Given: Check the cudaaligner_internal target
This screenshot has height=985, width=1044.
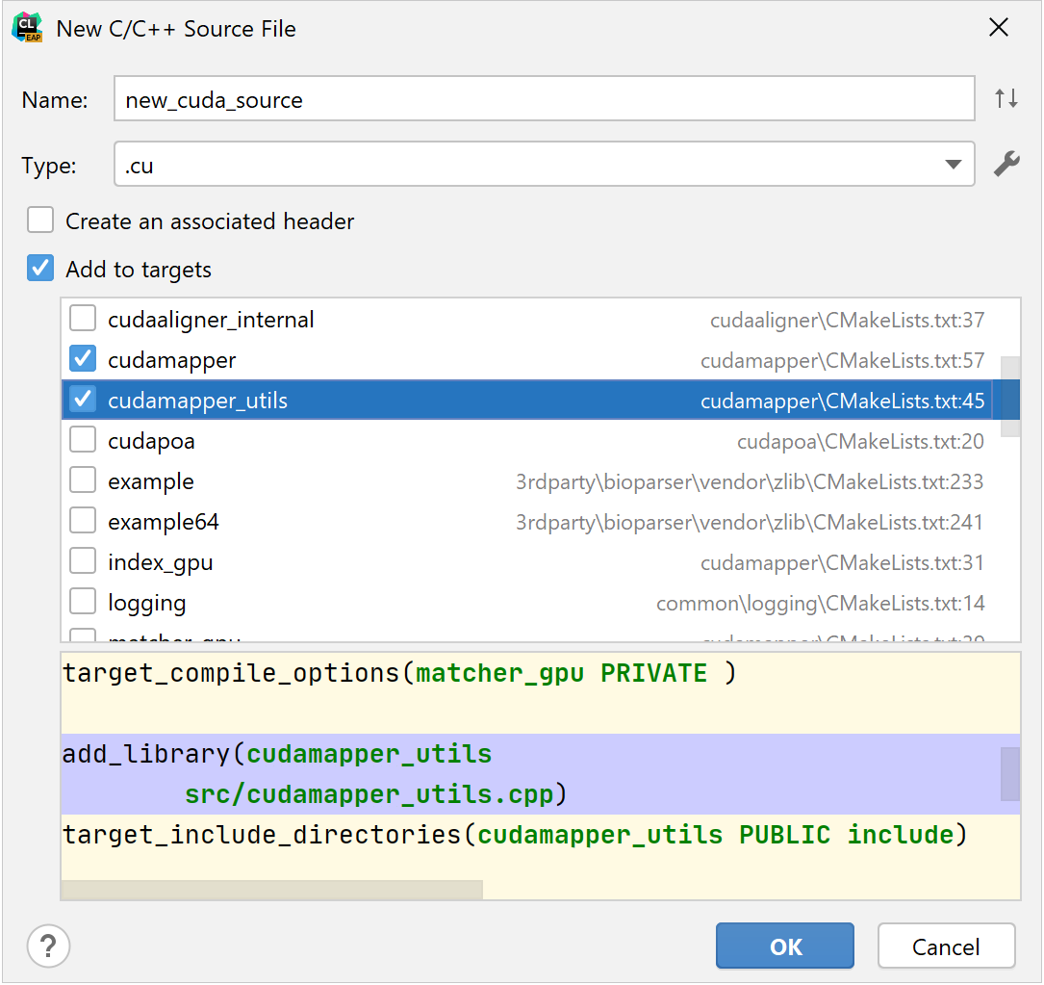Looking at the screenshot, I should [x=83, y=318].
